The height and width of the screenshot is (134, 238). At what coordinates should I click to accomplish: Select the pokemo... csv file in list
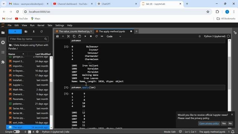(x=28, y=104)
